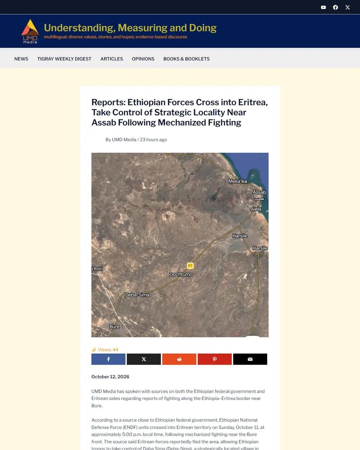Open the NEWS menu item

tap(21, 59)
